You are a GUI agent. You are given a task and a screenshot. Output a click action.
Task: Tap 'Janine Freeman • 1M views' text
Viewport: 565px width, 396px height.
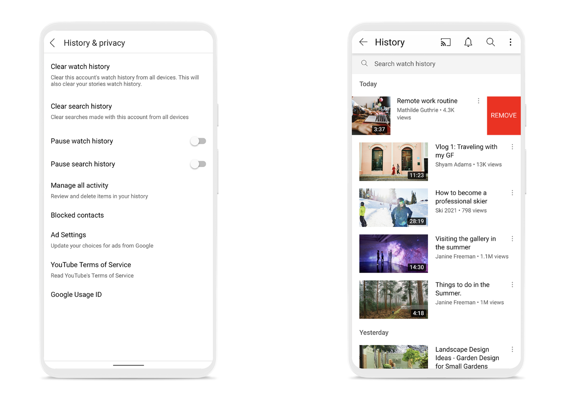pyautogui.click(x=469, y=303)
